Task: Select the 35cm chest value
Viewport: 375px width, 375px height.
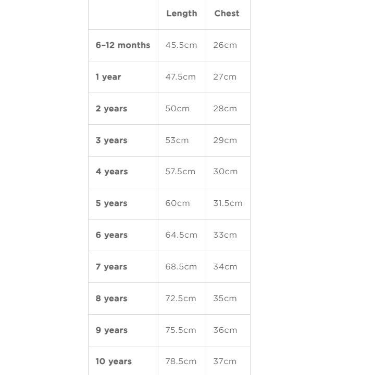Action: tap(225, 299)
